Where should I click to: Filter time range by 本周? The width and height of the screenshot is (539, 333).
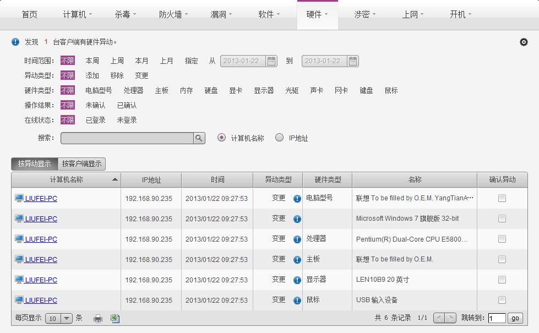tap(92, 61)
